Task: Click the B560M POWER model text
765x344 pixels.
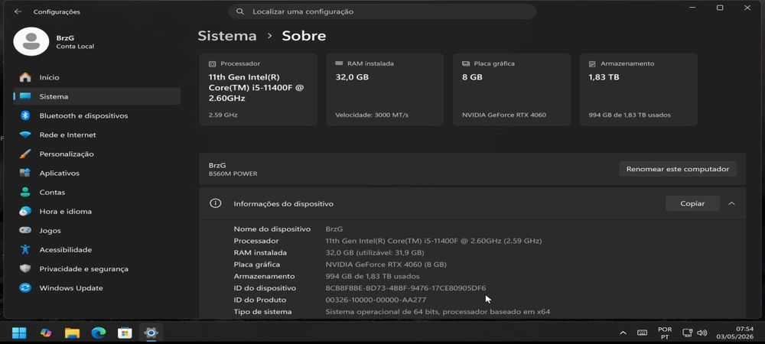Action: (233, 174)
